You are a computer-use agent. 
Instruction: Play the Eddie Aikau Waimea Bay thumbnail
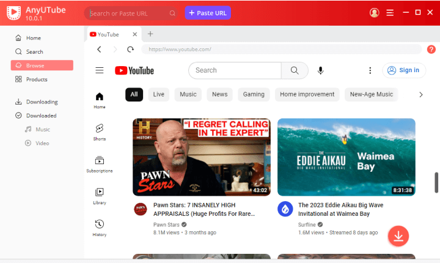click(346, 157)
